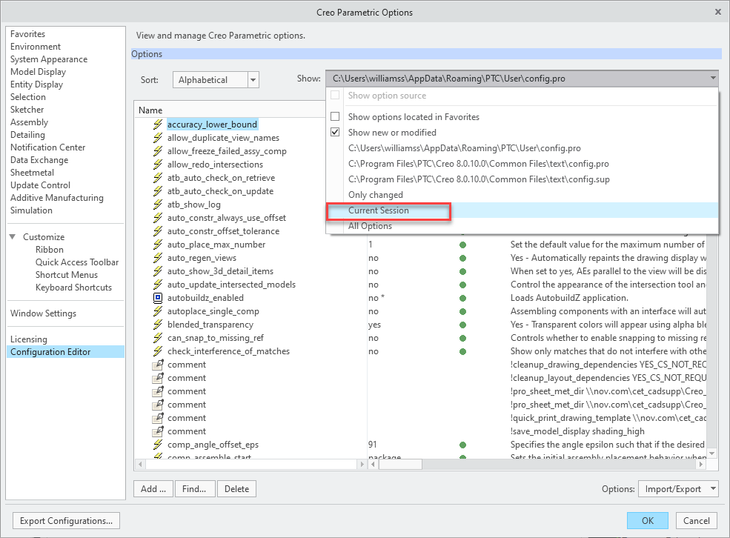Select the lightning icon for auto_show_3d_detail_items
The height and width of the screenshot is (538, 730).
(x=158, y=271)
